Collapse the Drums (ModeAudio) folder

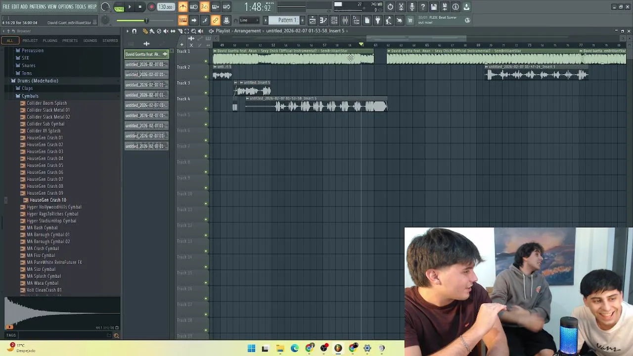click(x=38, y=81)
